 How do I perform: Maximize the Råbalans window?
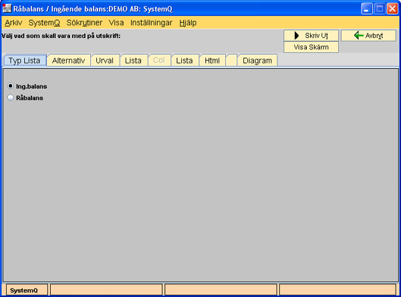point(379,9)
